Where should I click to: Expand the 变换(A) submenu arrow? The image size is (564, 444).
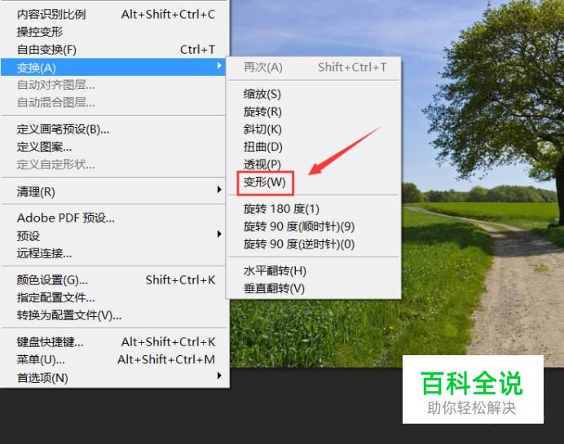219,65
